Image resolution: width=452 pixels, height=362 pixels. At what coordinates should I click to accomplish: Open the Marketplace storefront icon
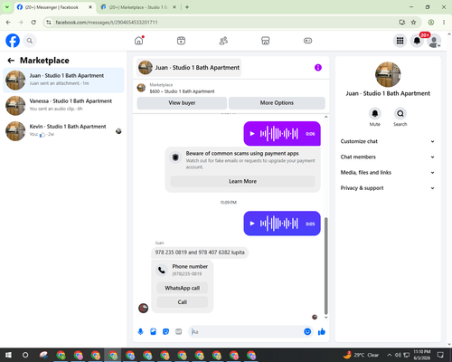click(266, 41)
